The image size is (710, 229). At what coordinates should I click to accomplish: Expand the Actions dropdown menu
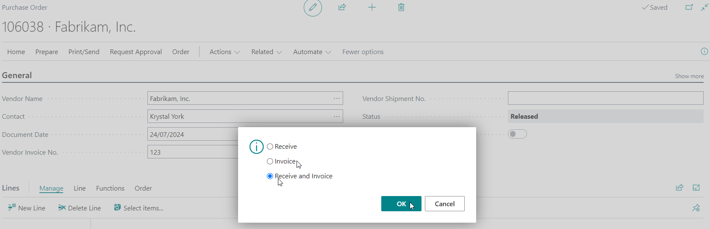[225, 52]
